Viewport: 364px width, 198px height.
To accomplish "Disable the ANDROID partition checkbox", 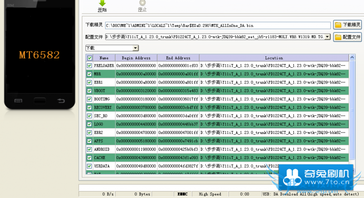I will tap(89, 149).
